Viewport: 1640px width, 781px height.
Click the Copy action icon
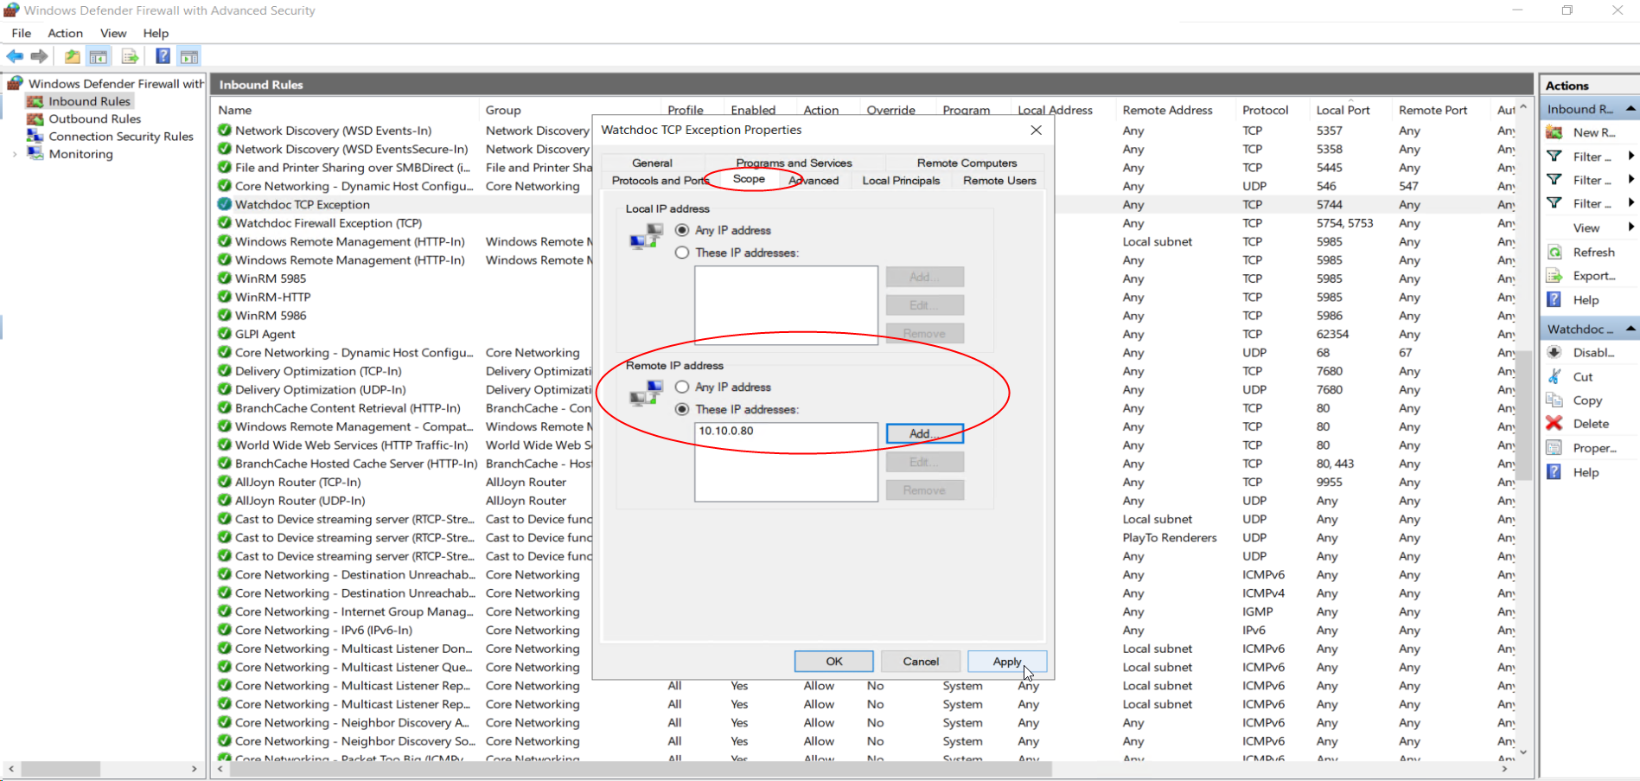[x=1554, y=400]
